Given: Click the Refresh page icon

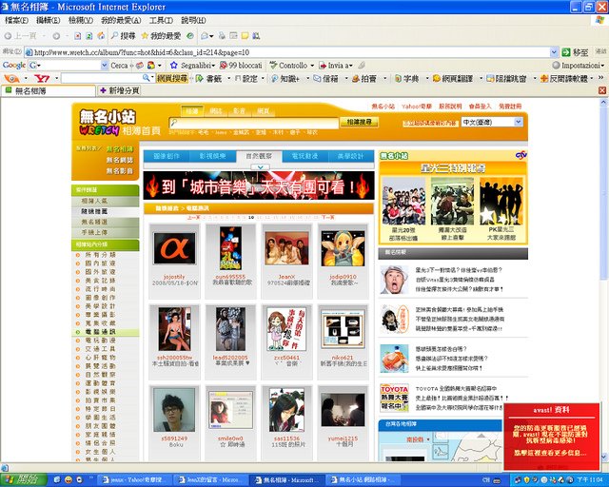Looking at the screenshot, I should click(88, 36).
